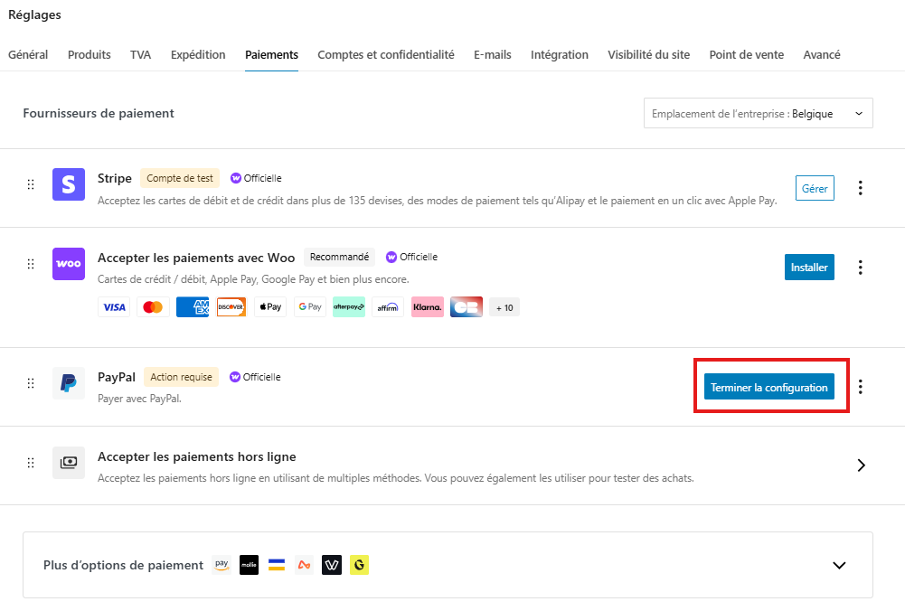Switch to the Expédition tab
Screen dimensions: 905x611
pos(198,55)
